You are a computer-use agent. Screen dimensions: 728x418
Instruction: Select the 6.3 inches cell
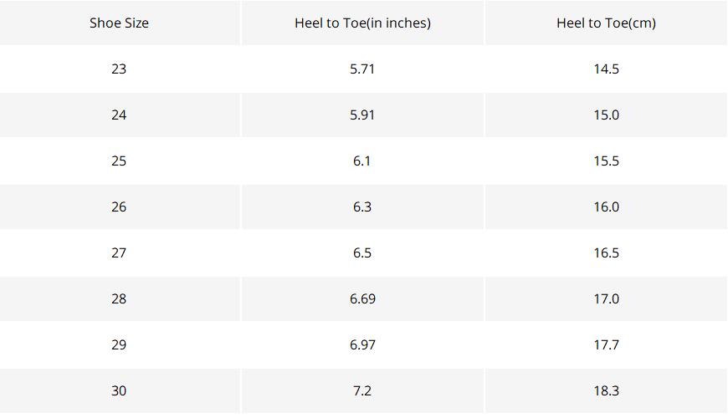pos(362,206)
